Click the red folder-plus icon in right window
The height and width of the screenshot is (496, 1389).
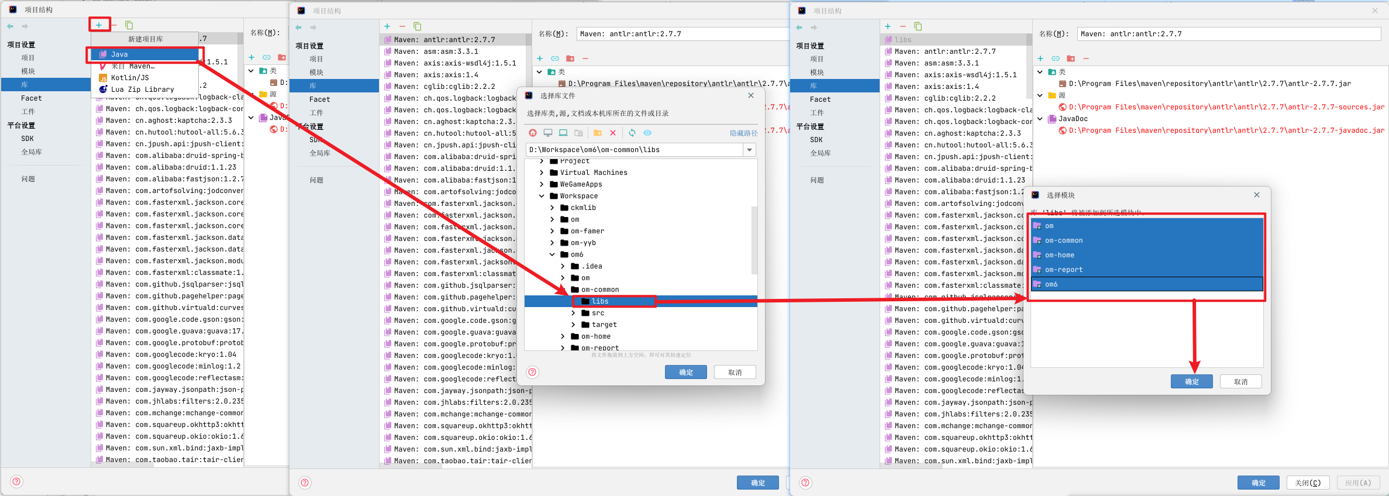click(x=1071, y=58)
